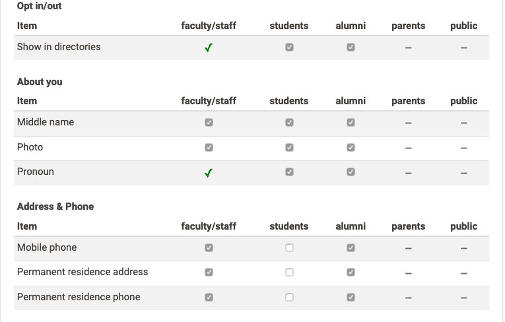Uncheck Mobile phone for alumni
Image resolution: width=505 pixels, height=322 pixels.
351,247
